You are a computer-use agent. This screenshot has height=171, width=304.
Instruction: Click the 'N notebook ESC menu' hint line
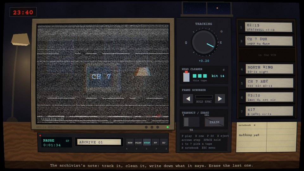pyautogui.click(x=198, y=148)
